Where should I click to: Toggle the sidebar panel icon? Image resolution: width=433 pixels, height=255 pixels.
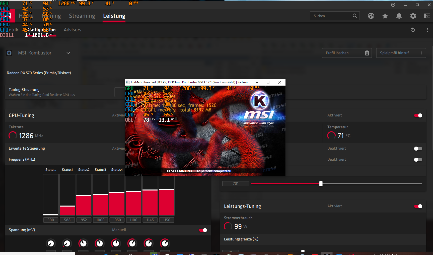click(x=427, y=16)
